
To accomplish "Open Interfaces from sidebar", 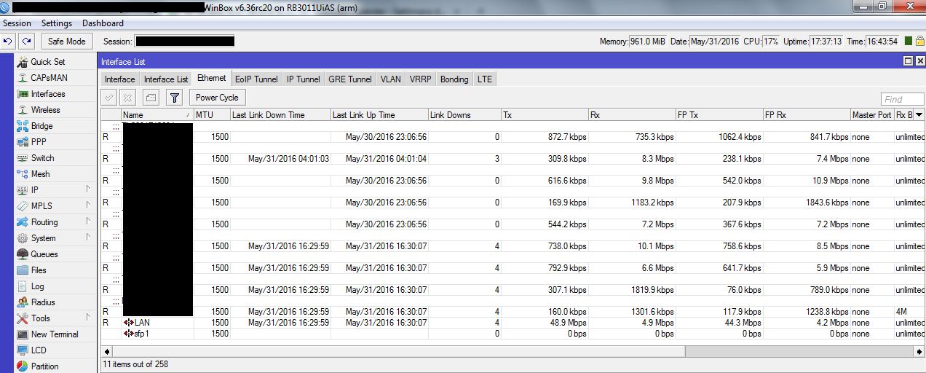I will (x=48, y=94).
